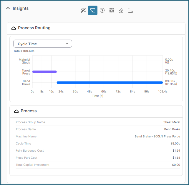Select the Machine Name row

tap(98, 137)
